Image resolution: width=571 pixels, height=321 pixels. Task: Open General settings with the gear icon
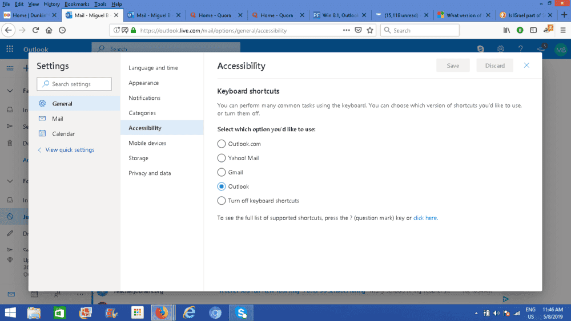point(42,104)
